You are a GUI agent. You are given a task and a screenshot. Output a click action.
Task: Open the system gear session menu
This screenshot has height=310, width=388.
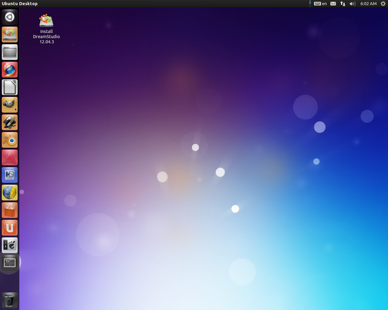coord(383,4)
